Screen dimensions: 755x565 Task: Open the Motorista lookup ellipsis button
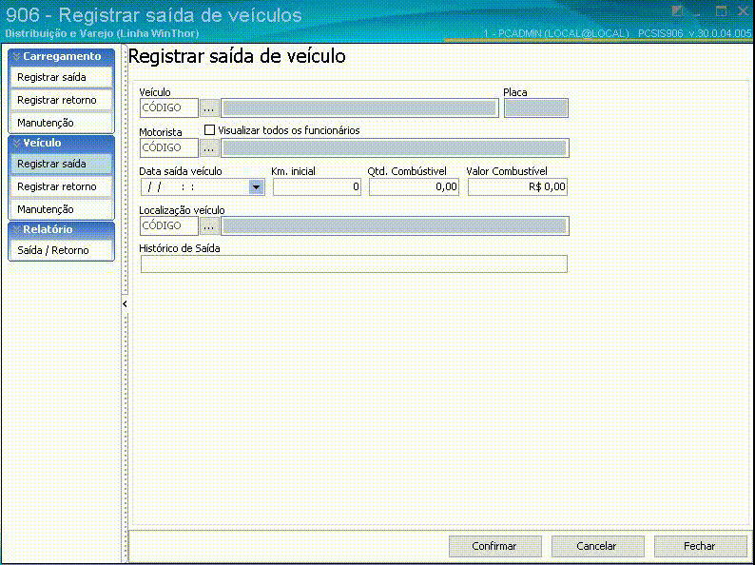[x=209, y=147]
